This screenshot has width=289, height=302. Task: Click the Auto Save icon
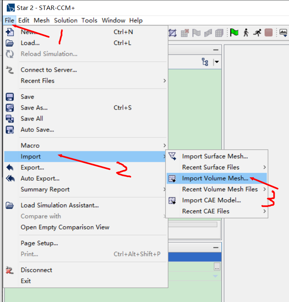10,129
